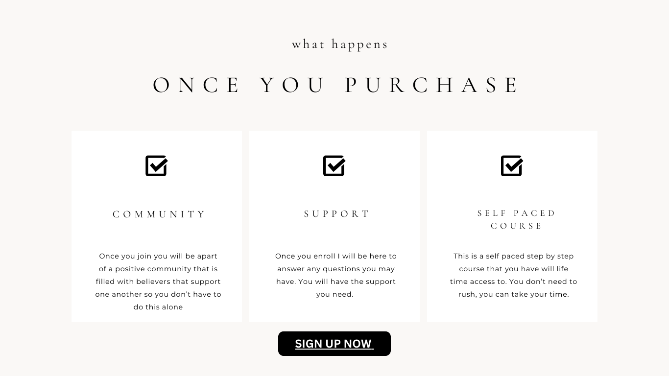Viewport: 669px width, 376px height.
Task: Click the 'what happens' subtitle text
Action: click(340, 44)
